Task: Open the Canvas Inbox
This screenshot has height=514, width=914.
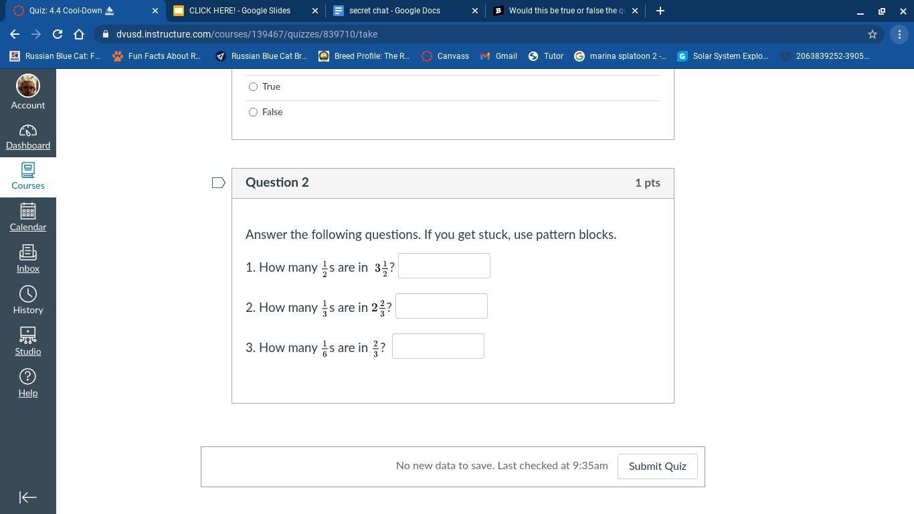Action: [28, 259]
